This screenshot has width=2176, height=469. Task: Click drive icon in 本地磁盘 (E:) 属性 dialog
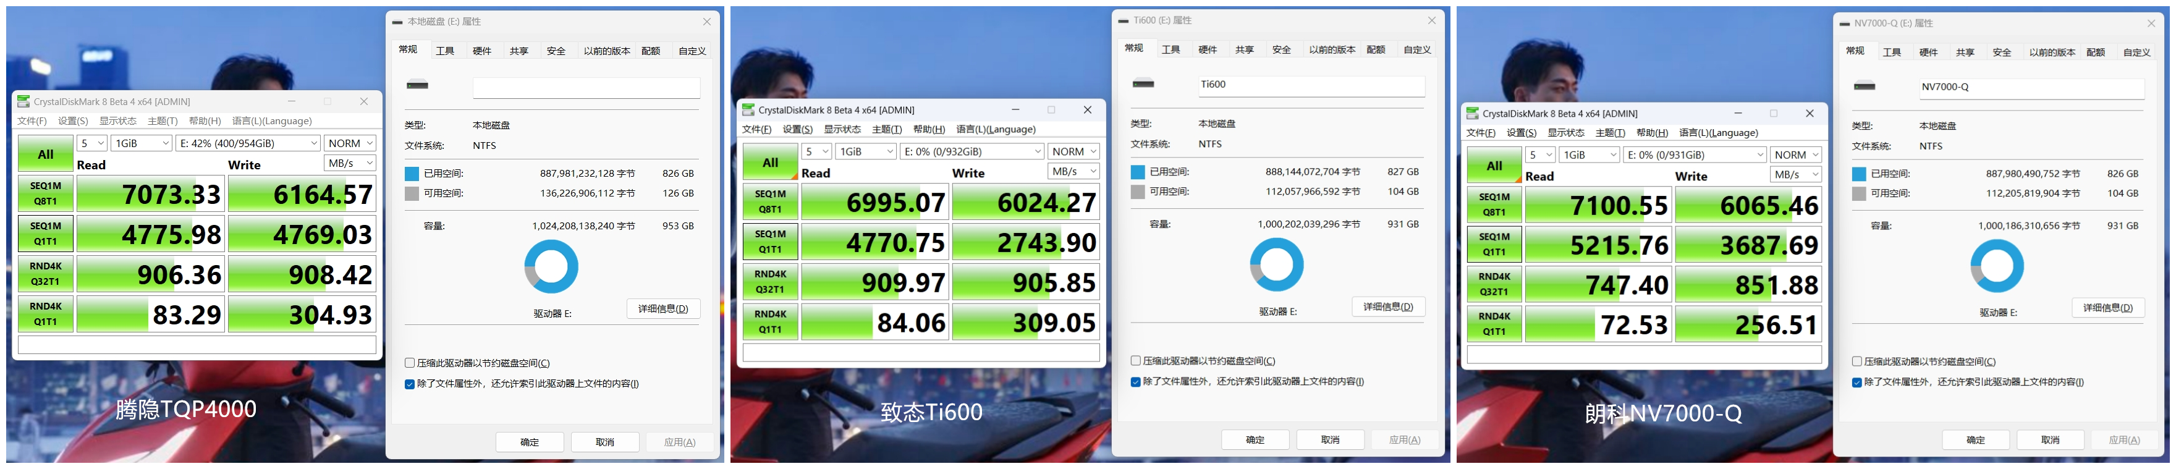(x=417, y=85)
